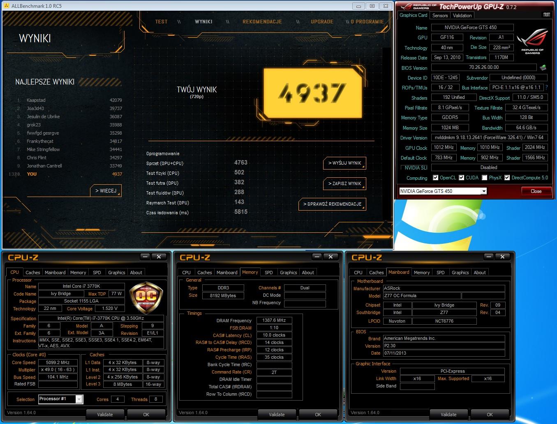The image size is (557, 424).
Task: Switch to the Validation tab in GPU-Z
Action: click(462, 16)
